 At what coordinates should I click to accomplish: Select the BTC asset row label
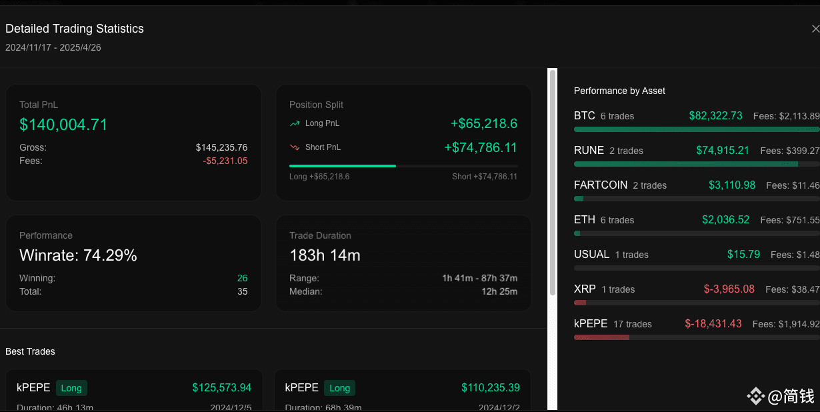click(584, 115)
